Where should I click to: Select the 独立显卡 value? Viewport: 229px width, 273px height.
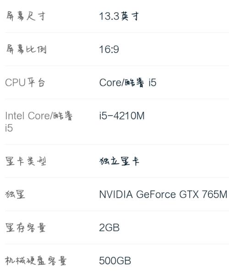(x=119, y=161)
